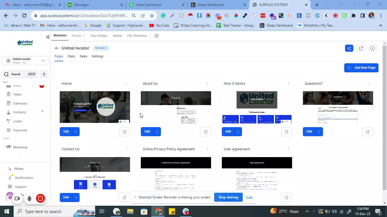The image size is (387, 217).
Task: Open the Forms dropdown menu
Action: 78,36
